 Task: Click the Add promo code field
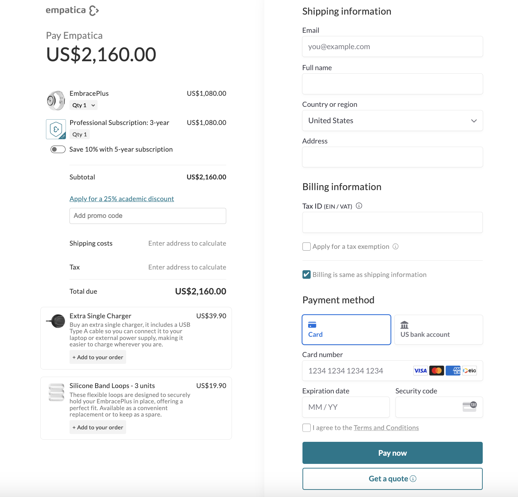tap(148, 216)
